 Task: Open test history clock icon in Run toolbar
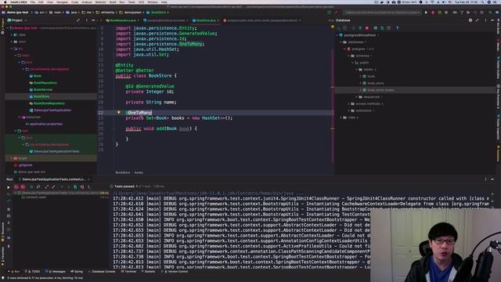point(82,186)
